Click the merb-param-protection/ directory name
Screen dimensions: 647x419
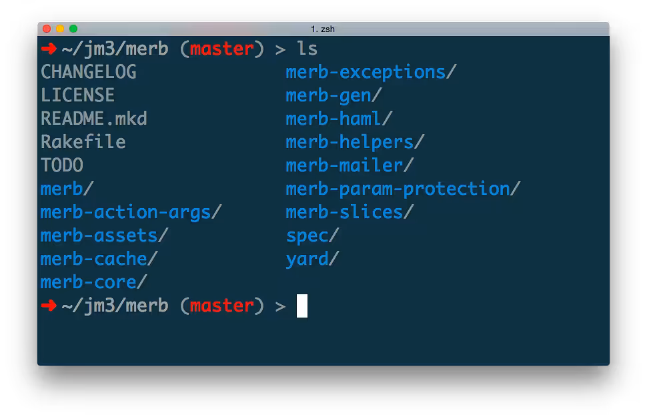pyautogui.click(x=403, y=189)
